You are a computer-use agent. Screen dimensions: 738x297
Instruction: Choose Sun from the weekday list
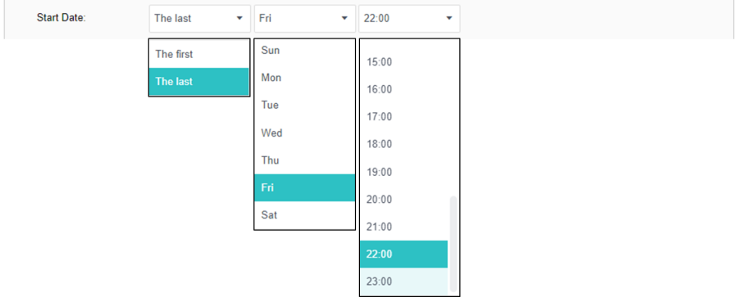pyautogui.click(x=304, y=50)
